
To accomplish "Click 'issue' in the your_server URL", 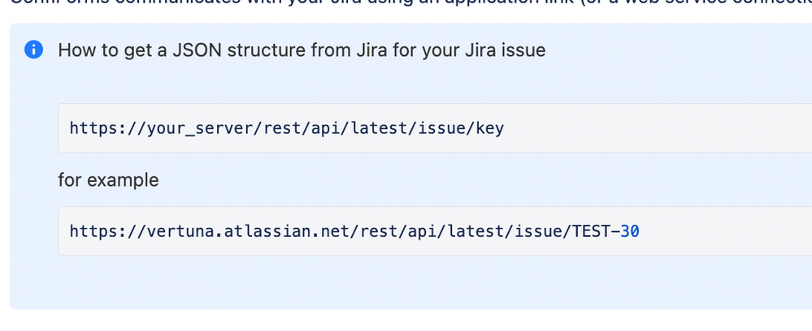I will [440, 127].
